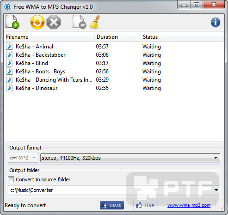Click the 02:56 duration cell
The height and width of the screenshot is (215, 228).
tap(102, 72)
